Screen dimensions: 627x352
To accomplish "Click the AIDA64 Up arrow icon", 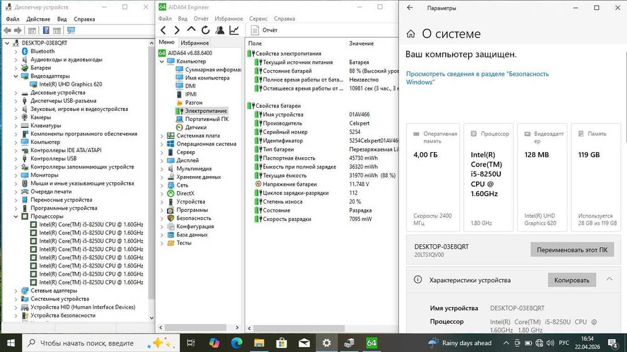I will tap(191, 29).
